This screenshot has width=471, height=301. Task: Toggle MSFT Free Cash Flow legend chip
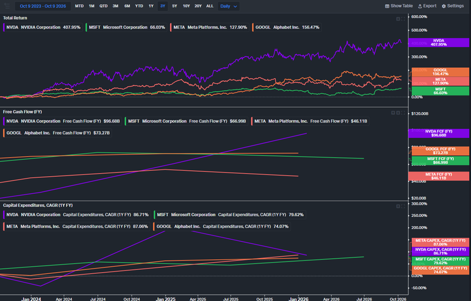coord(186,121)
